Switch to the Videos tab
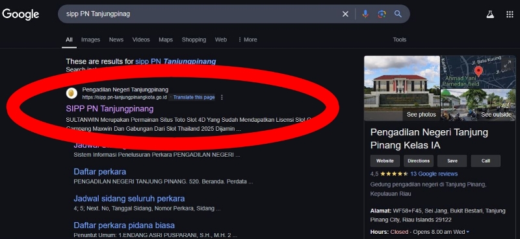The height and width of the screenshot is (239, 520). click(x=141, y=40)
